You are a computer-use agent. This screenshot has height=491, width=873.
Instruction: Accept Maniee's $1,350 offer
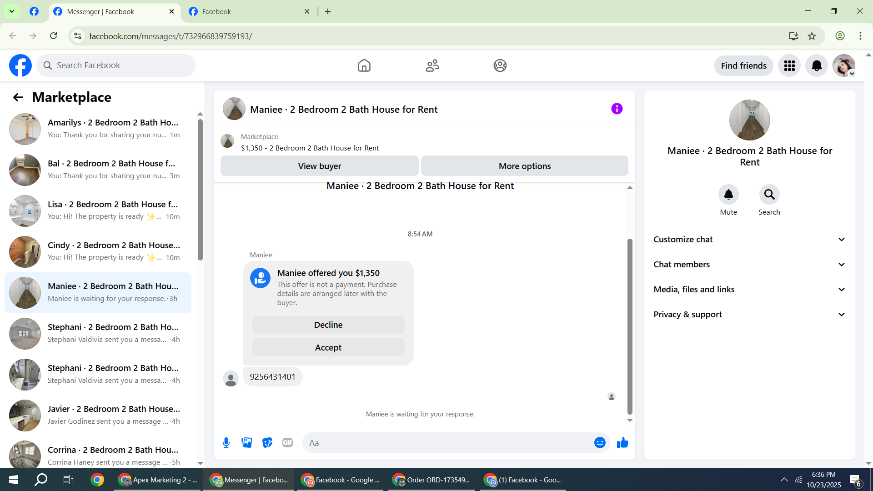click(328, 348)
